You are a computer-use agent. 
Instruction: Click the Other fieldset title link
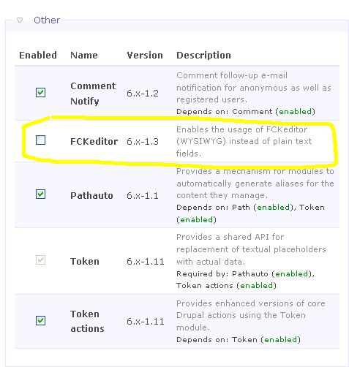click(x=47, y=20)
